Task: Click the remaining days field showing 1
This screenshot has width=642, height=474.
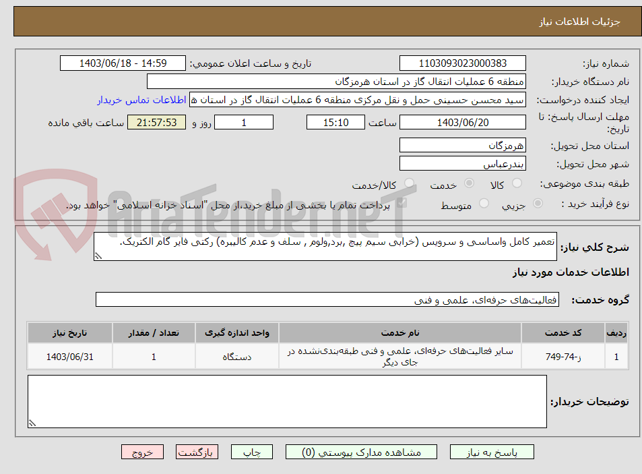Action: (244, 122)
